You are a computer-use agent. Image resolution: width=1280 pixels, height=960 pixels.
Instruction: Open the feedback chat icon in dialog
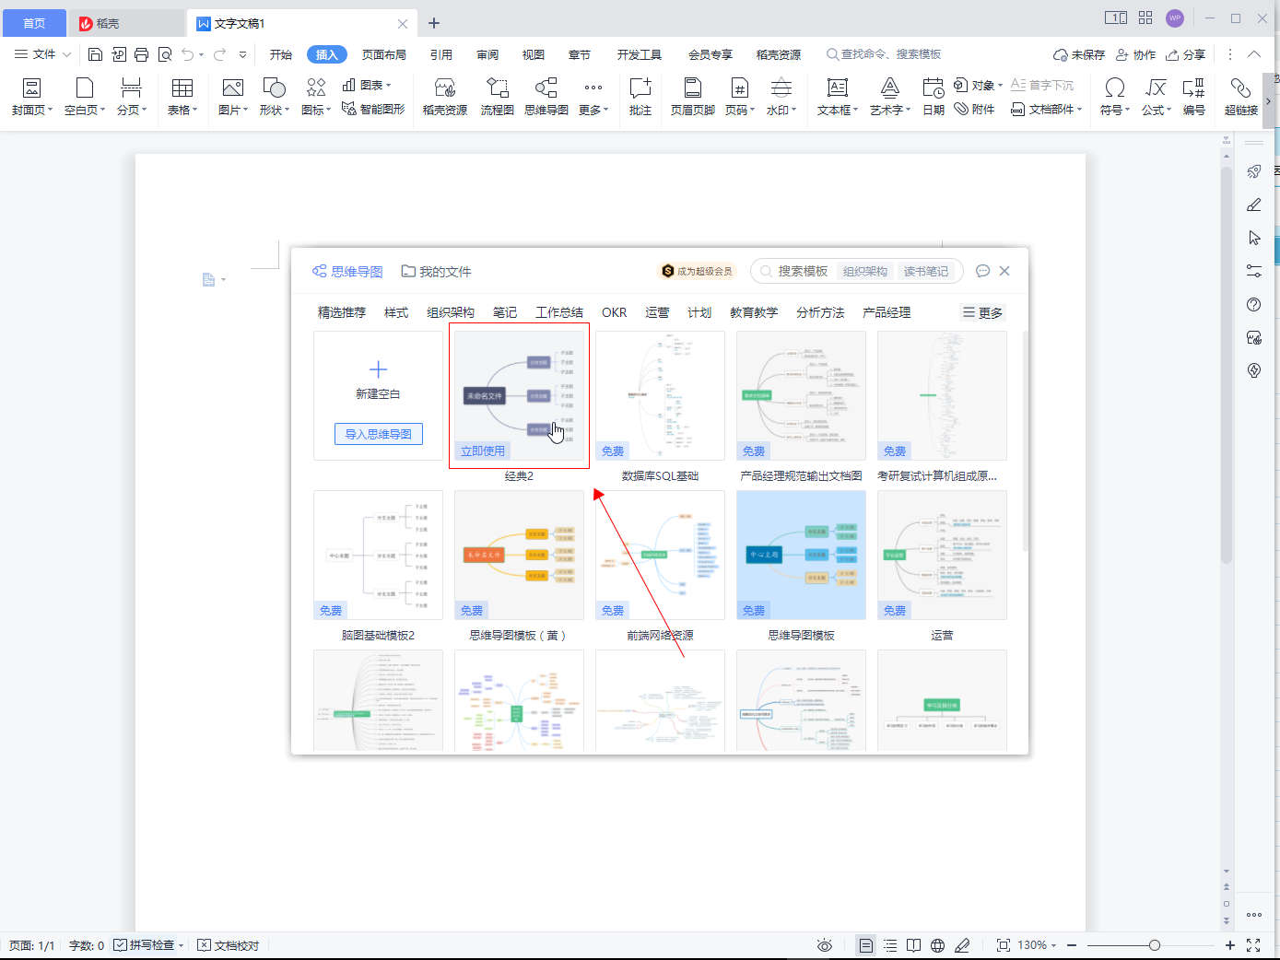pyautogui.click(x=982, y=271)
